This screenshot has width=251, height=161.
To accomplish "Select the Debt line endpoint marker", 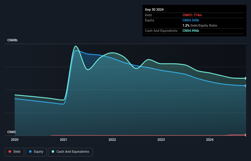I will coord(246,135).
